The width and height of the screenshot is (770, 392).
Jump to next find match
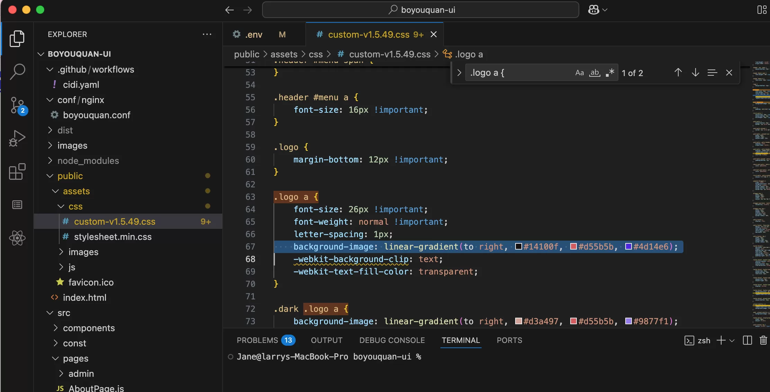point(695,73)
